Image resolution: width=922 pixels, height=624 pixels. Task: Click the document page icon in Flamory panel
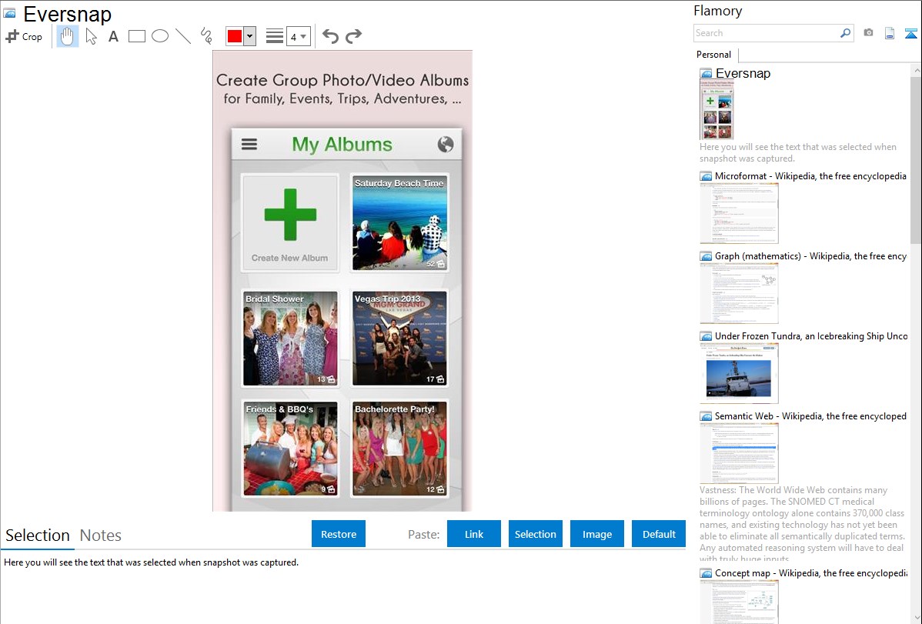click(890, 33)
